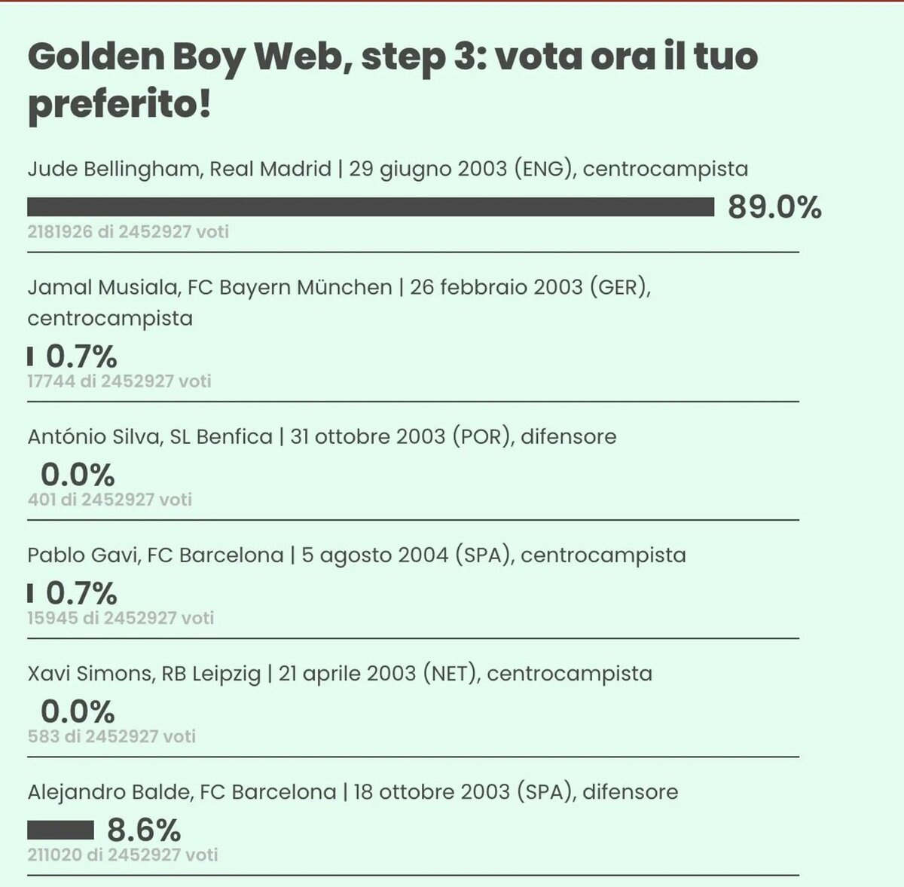Click the 17744 di 2452927 voti text
This screenshot has height=887, width=904.
tap(119, 381)
